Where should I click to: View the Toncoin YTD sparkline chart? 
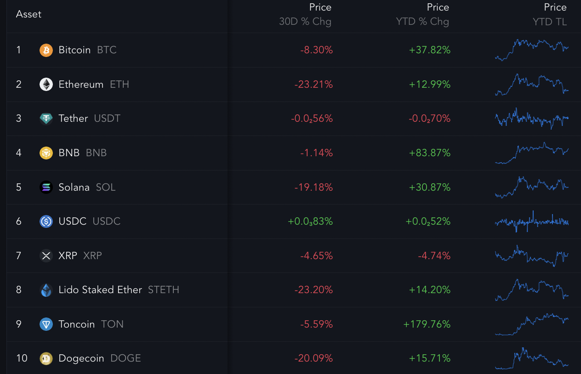532,324
